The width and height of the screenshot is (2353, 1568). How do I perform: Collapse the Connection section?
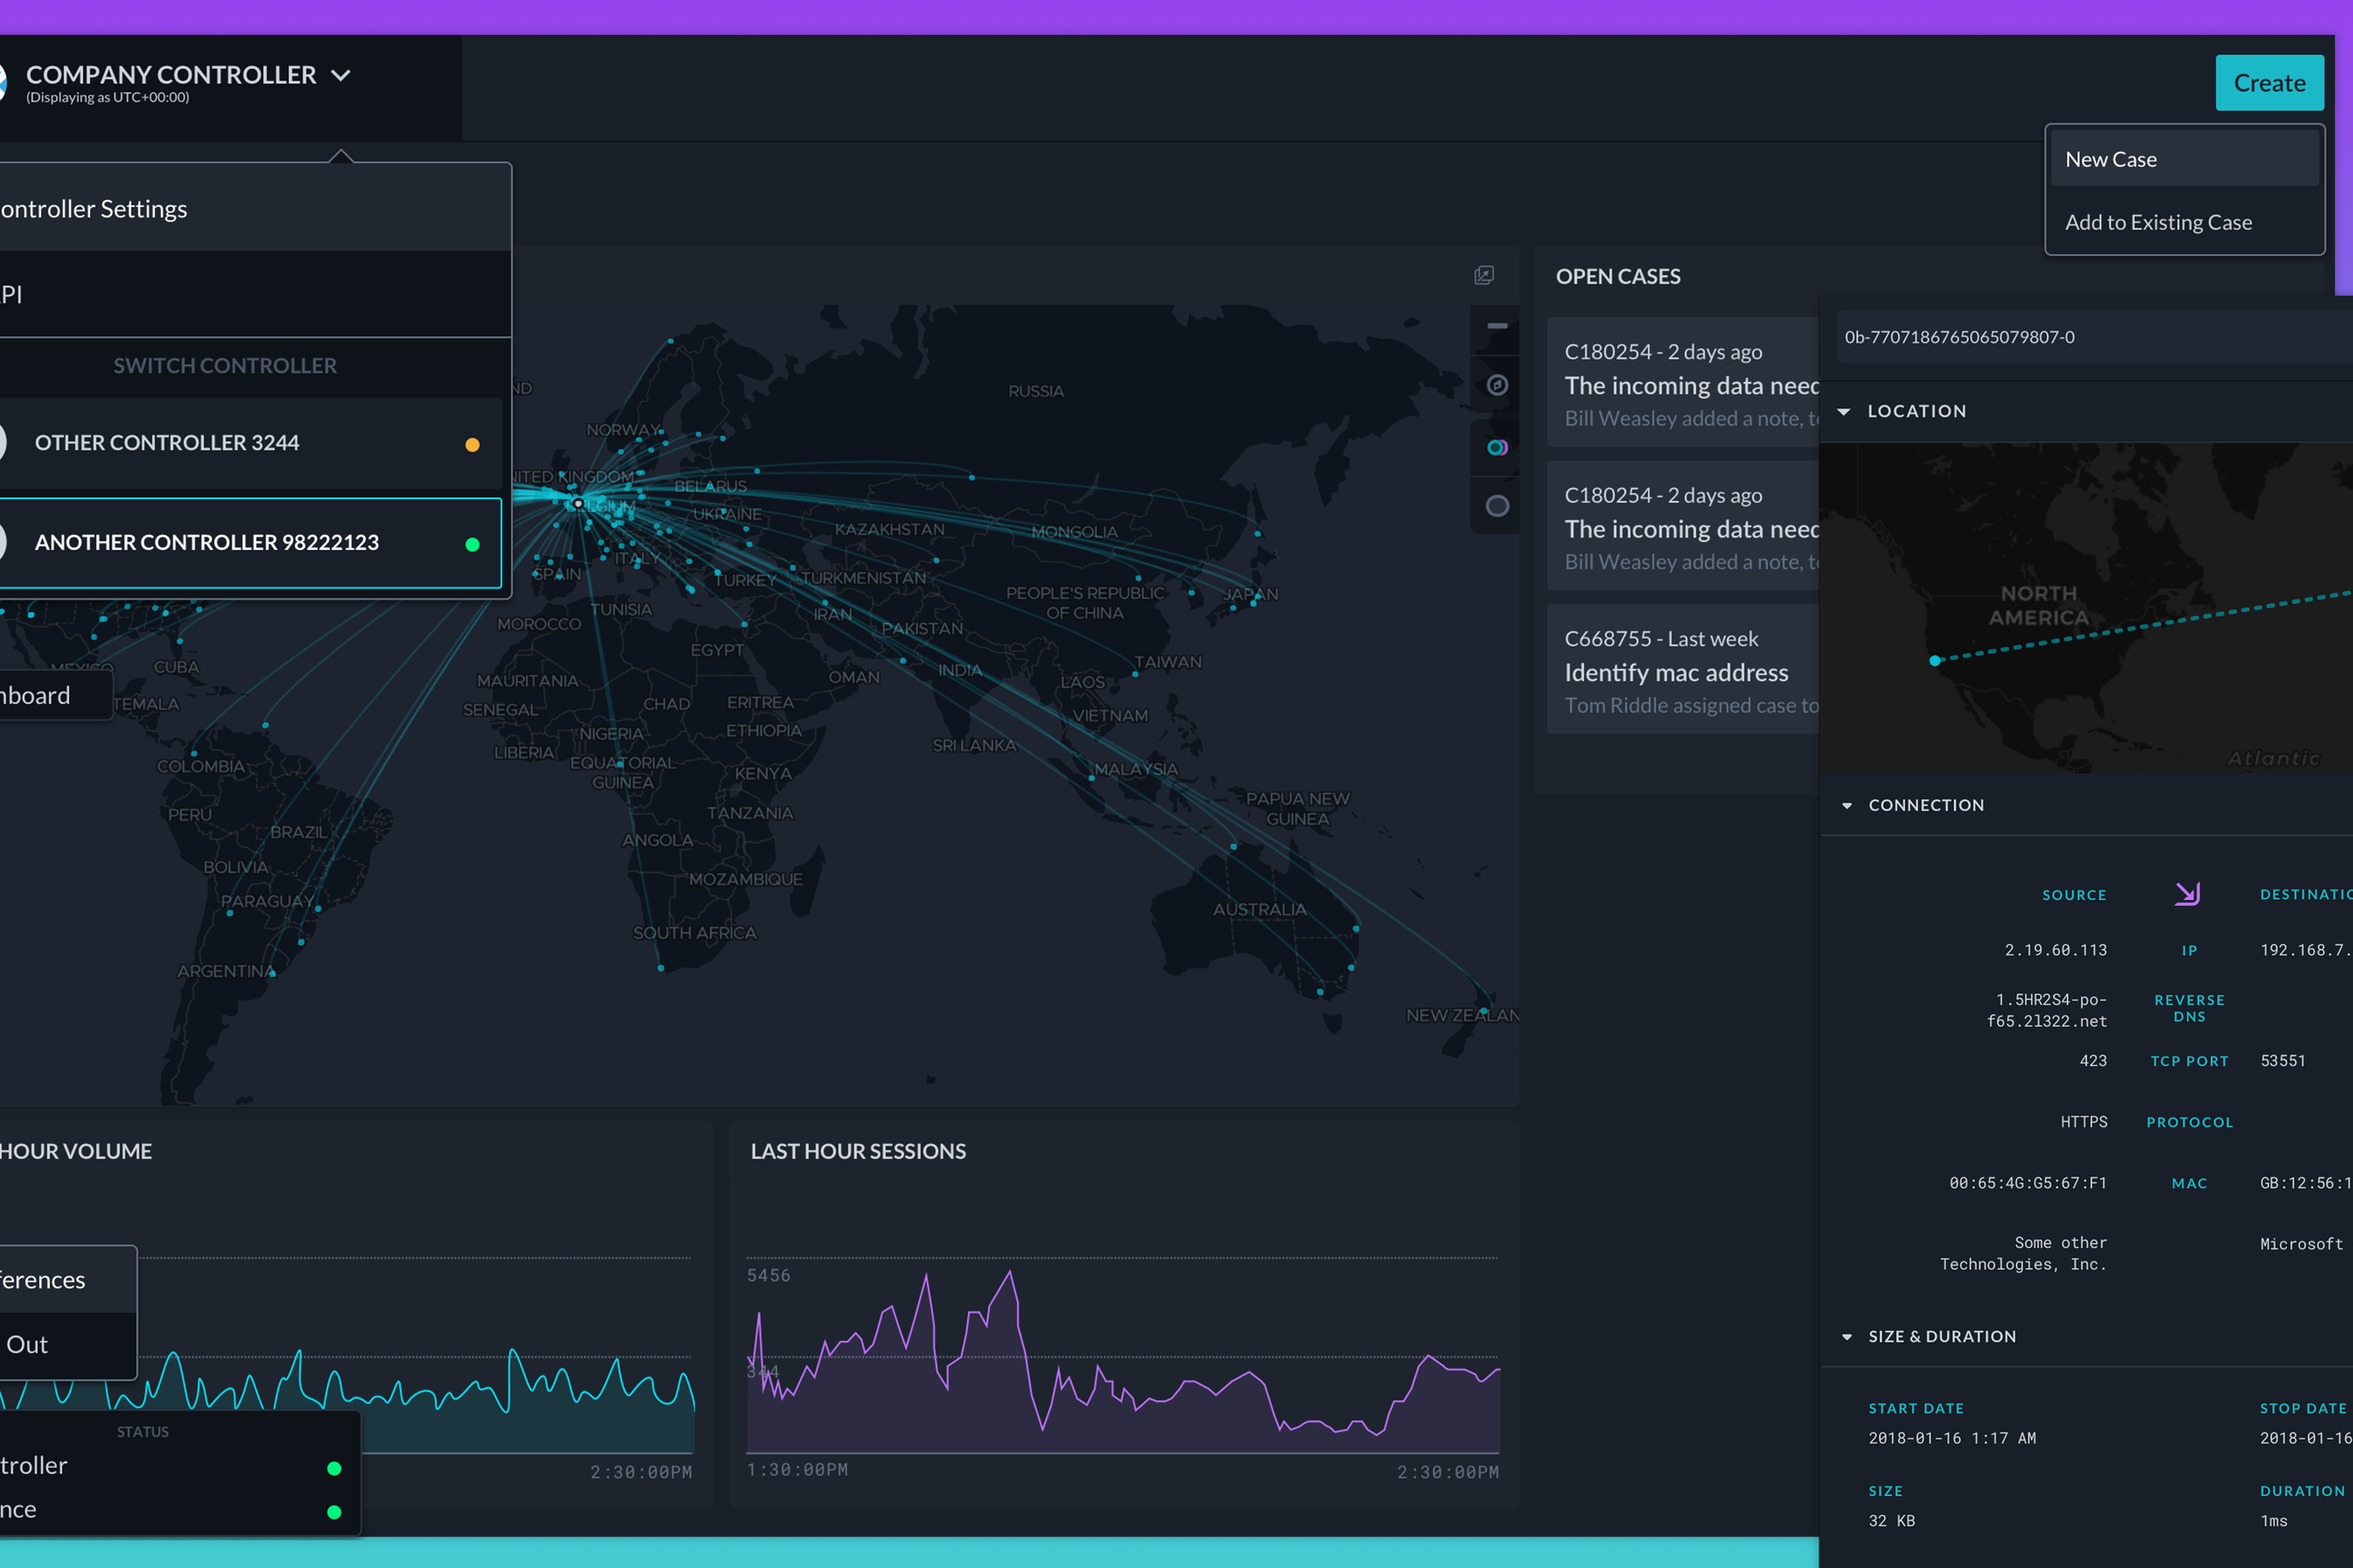[x=1847, y=806]
